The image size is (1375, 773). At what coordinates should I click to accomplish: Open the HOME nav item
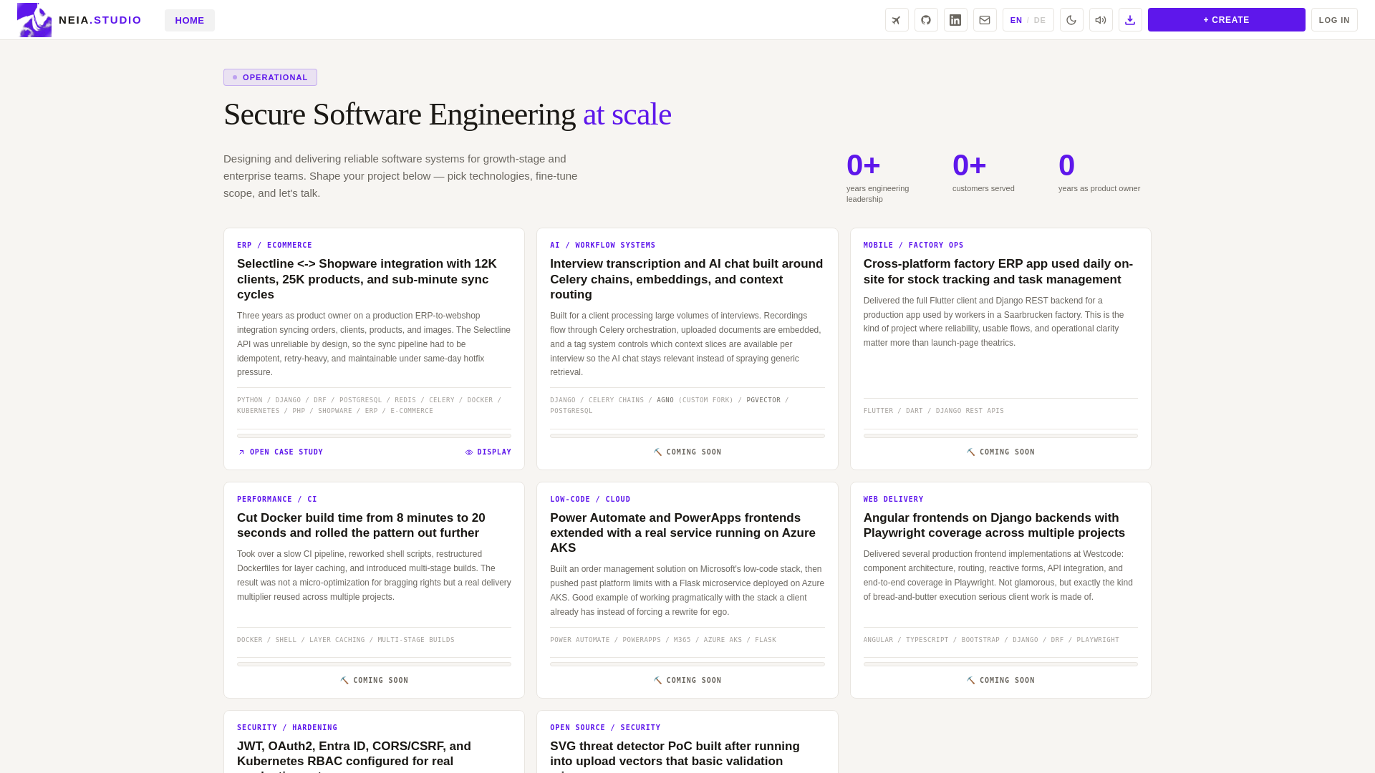(190, 20)
